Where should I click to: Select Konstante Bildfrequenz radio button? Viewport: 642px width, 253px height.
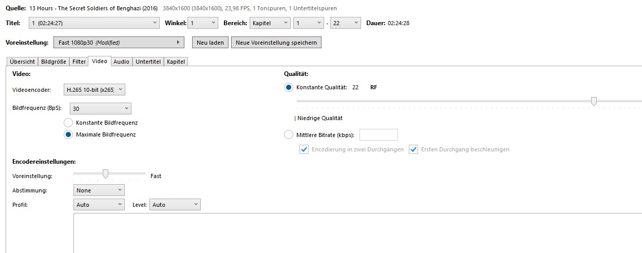click(x=68, y=123)
